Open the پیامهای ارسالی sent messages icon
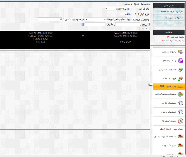 [x=181, y=52]
